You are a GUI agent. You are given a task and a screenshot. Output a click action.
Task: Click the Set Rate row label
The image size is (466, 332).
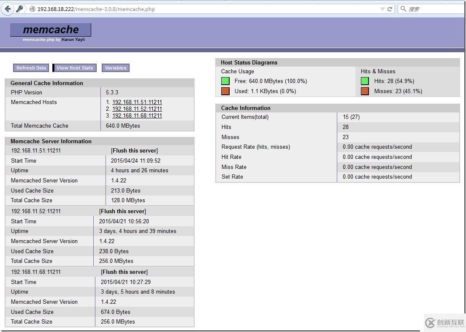pyautogui.click(x=232, y=177)
